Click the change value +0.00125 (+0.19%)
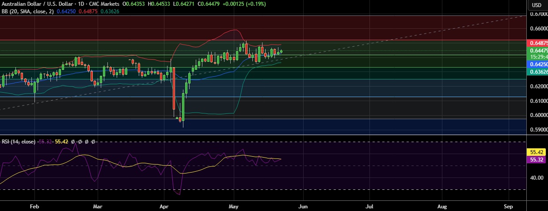548x211 pixels. coord(245,4)
